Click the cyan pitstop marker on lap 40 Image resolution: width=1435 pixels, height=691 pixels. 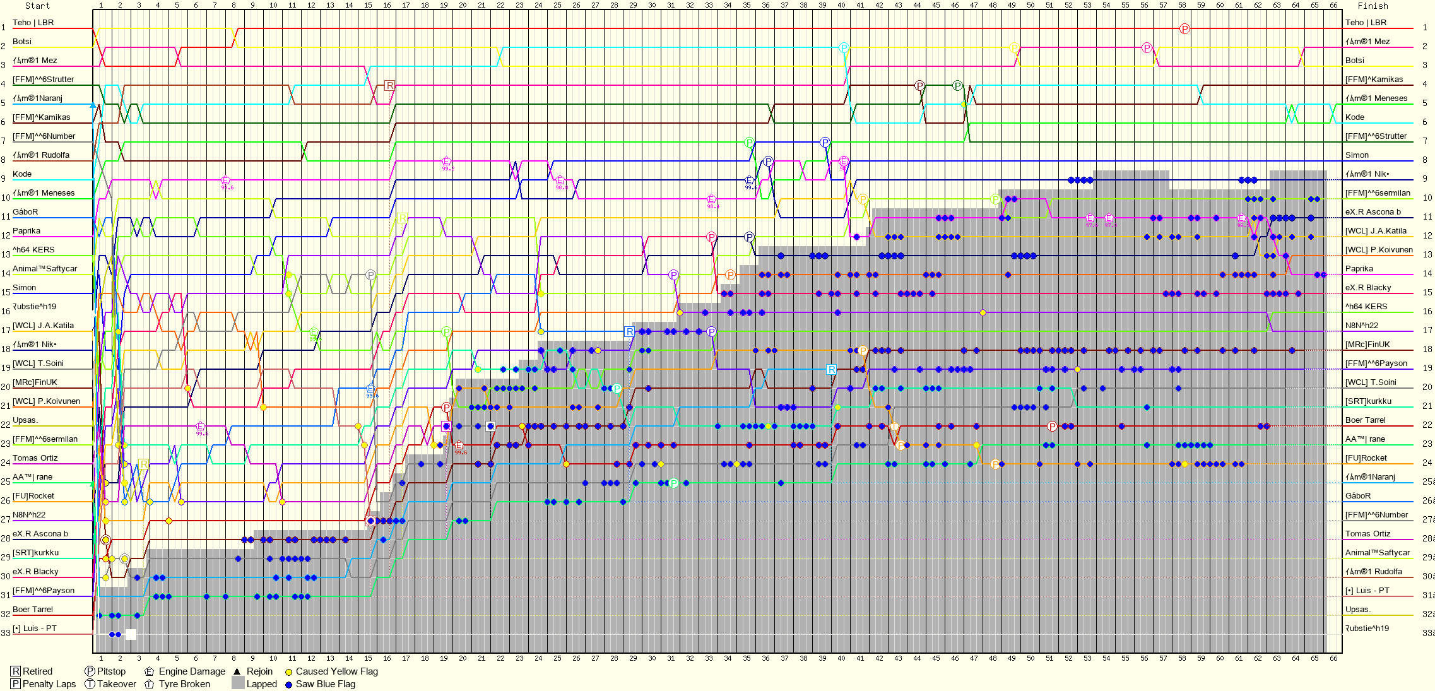844,48
